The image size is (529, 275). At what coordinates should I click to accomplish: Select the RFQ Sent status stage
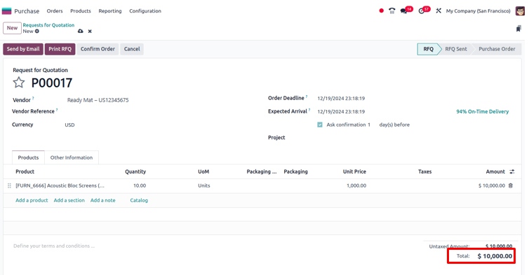(456, 49)
